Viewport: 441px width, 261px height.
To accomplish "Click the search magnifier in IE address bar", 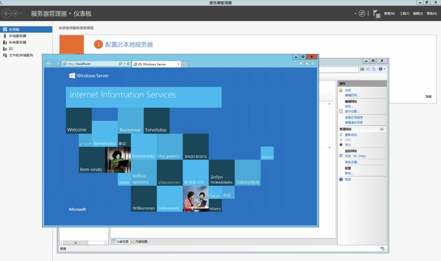I will [x=120, y=64].
